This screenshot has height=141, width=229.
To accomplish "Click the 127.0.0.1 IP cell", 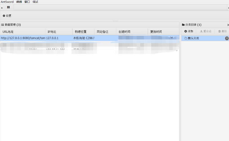I will [52, 38].
